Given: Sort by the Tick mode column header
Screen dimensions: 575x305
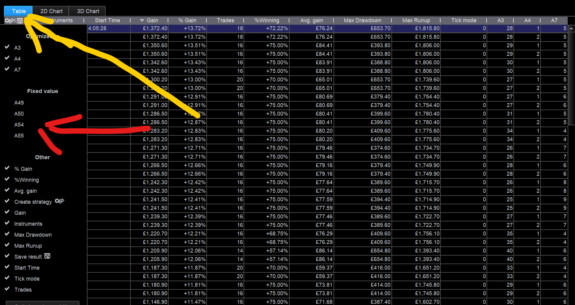Looking at the screenshot, I should point(464,20).
